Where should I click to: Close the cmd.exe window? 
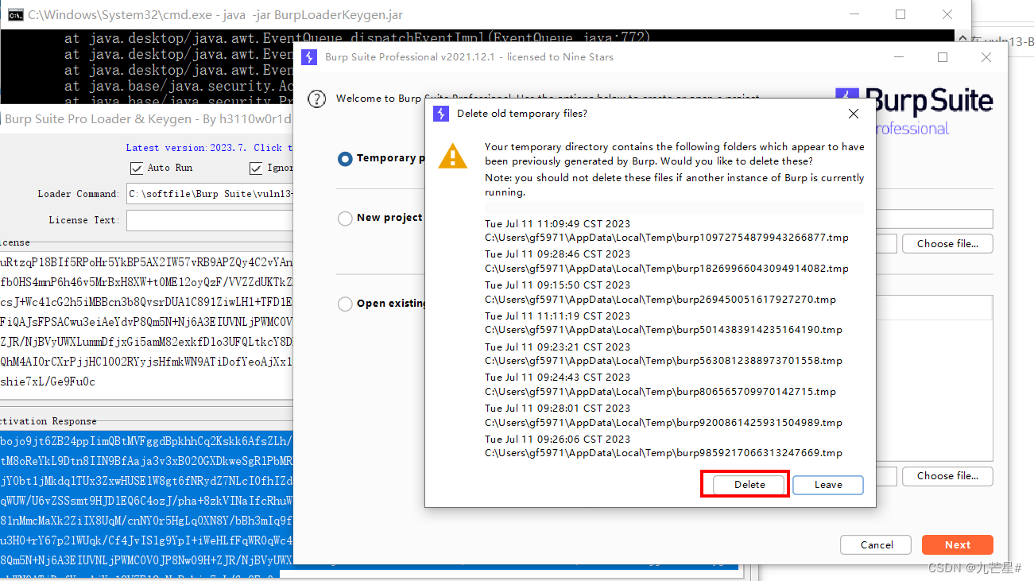(947, 14)
